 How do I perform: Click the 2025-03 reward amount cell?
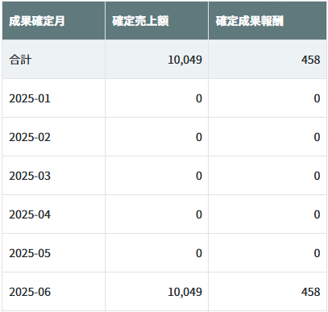[x=268, y=176]
